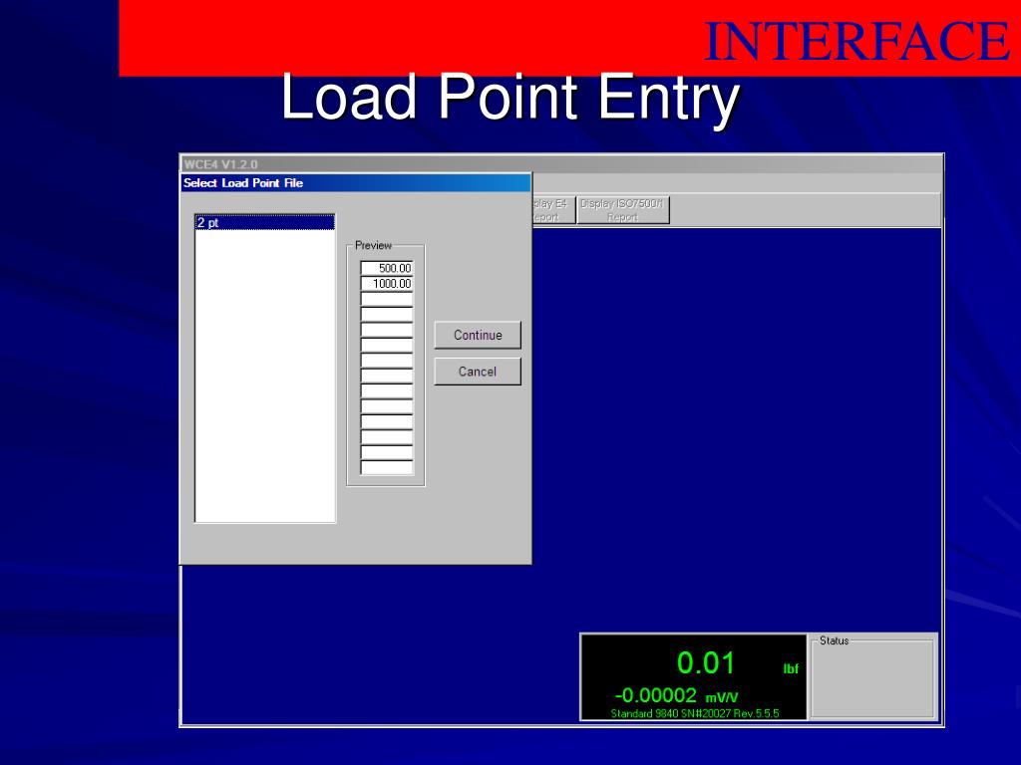Click the Cancel button
This screenshot has width=1021, height=765.
(x=478, y=372)
